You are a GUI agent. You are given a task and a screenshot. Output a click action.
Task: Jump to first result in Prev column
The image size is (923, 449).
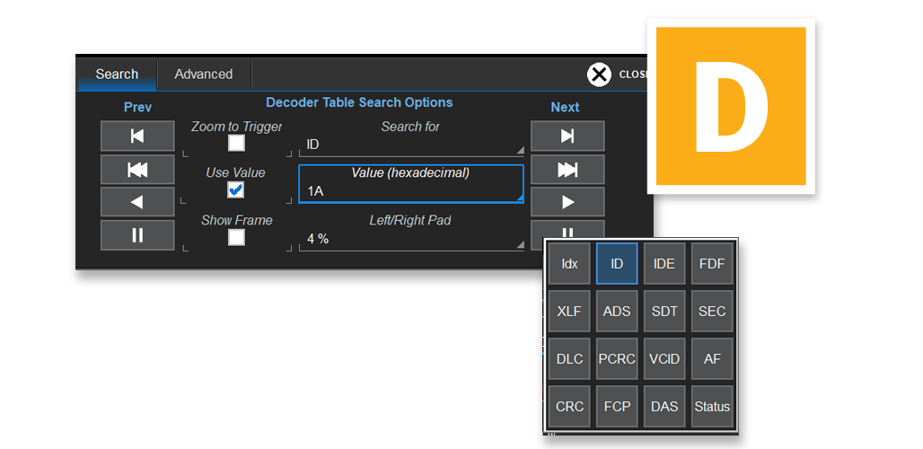pos(137,136)
